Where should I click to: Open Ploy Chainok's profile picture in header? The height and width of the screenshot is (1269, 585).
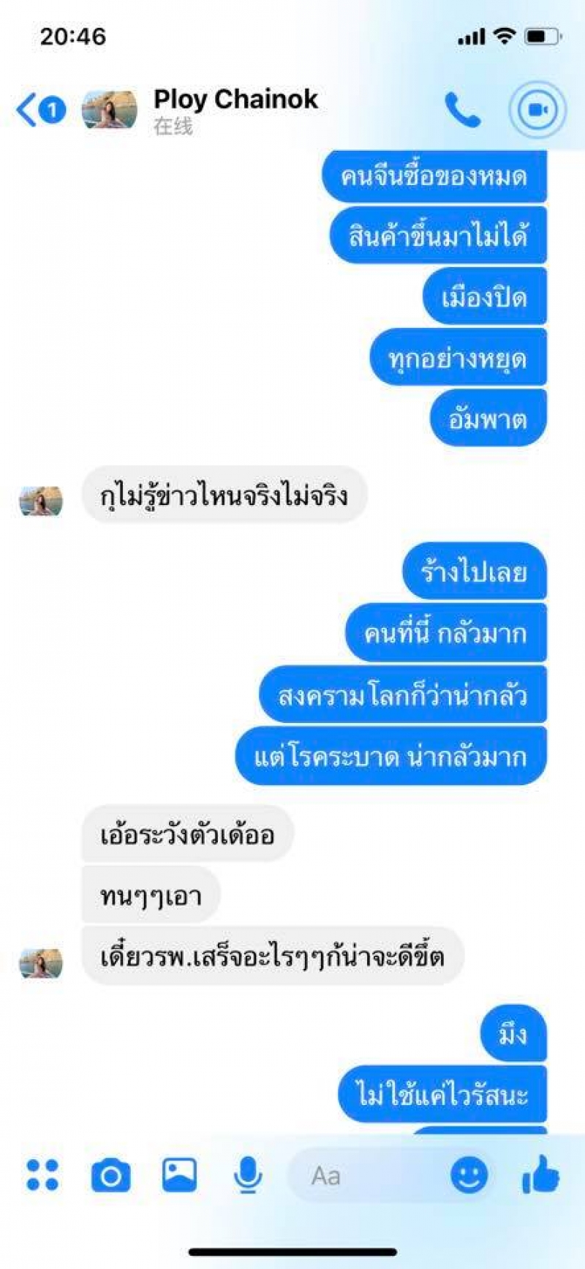pos(110,110)
